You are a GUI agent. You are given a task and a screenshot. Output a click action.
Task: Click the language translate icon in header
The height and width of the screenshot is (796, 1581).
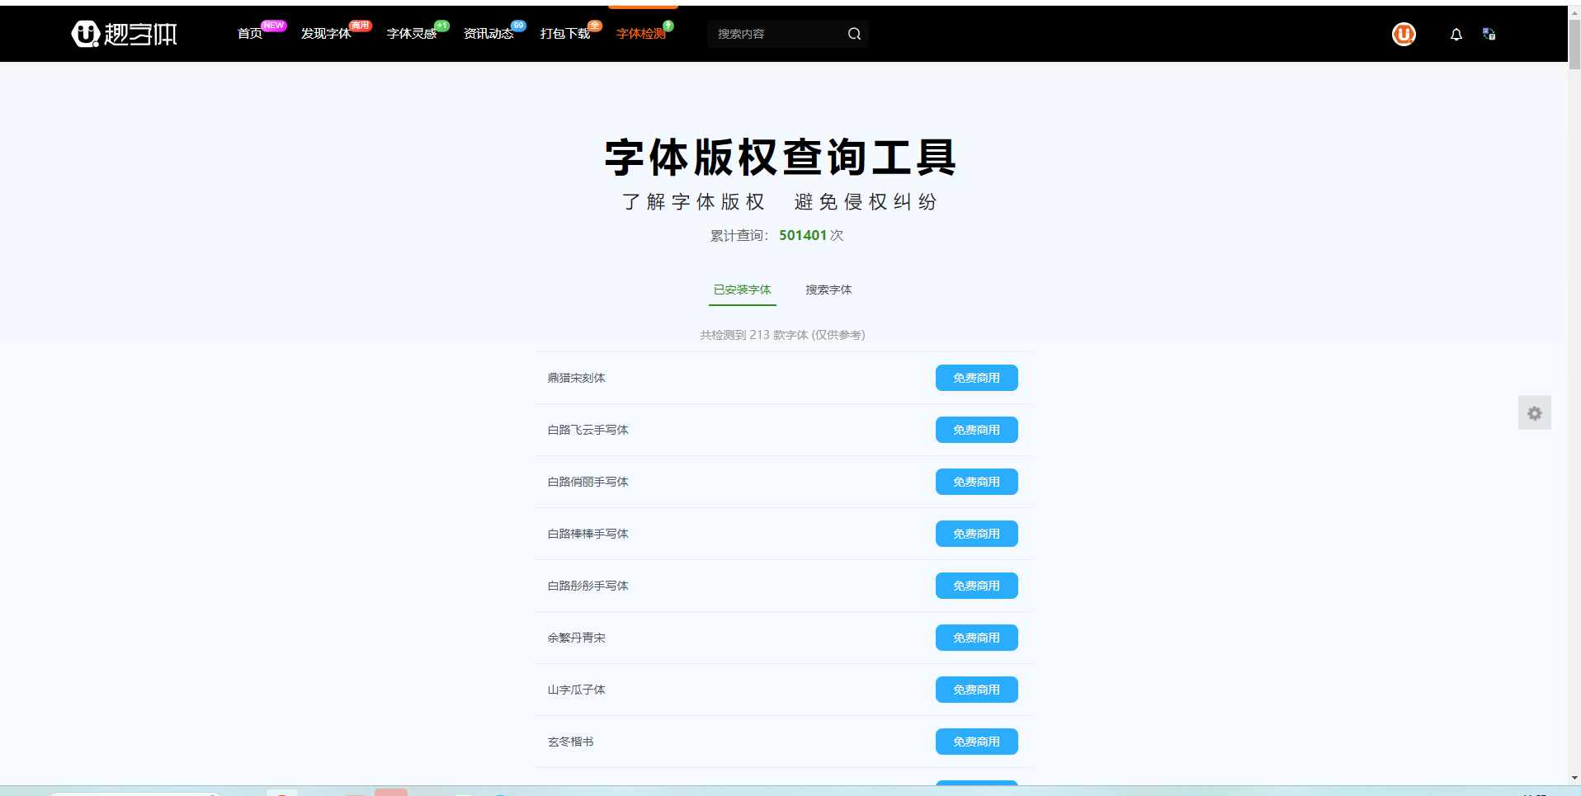click(1489, 34)
